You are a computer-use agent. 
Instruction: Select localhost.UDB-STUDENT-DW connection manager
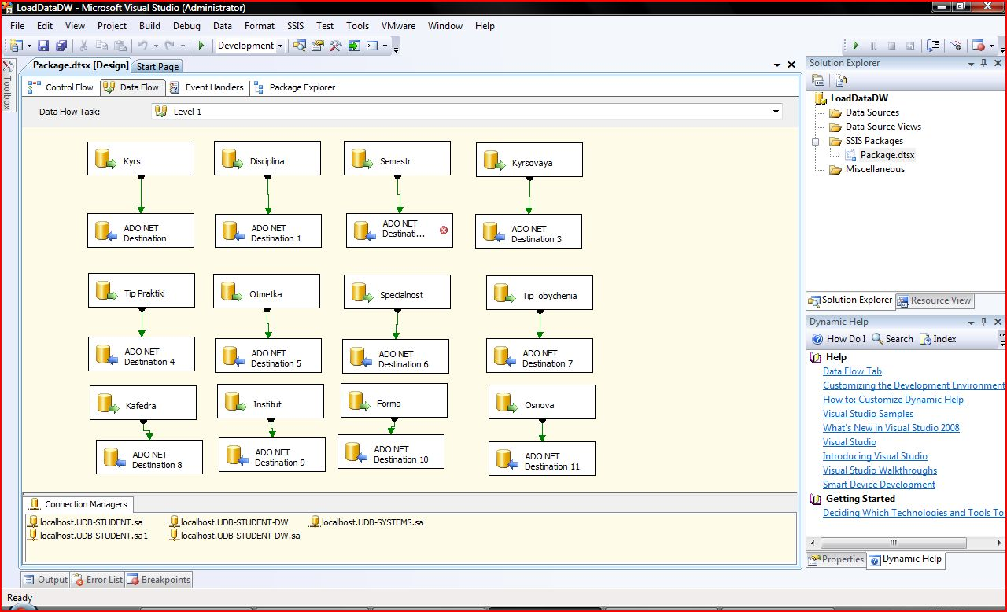coord(229,522)
